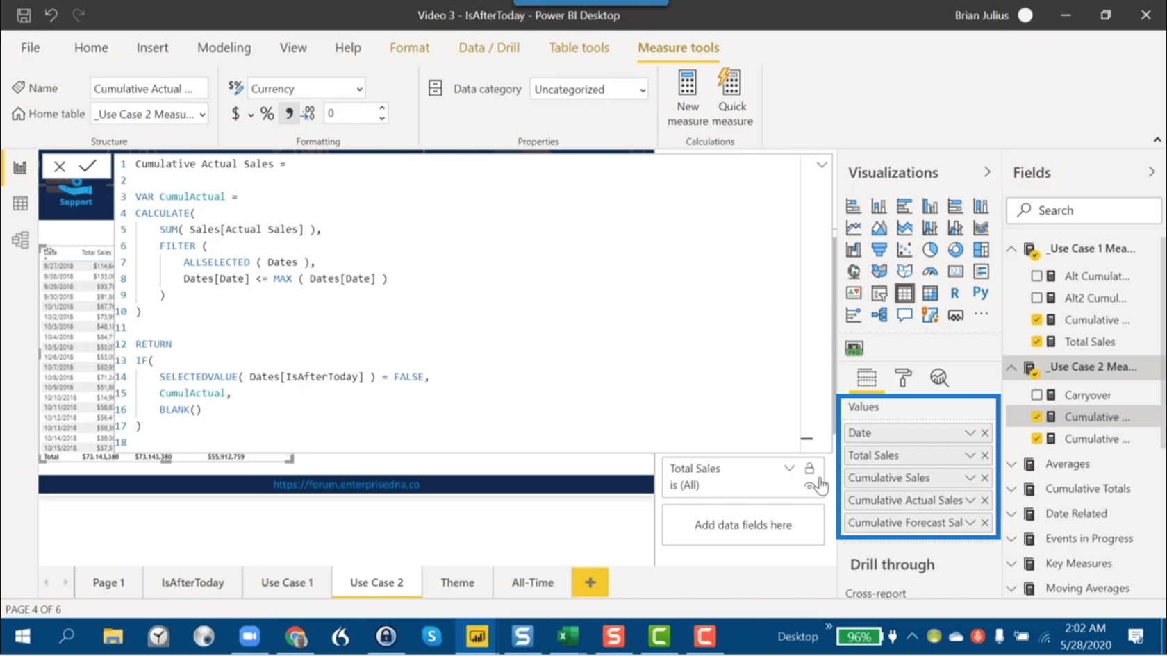The width and height of the screenshot is (1167, 656).
Task: Check the Alt Cumulat... measure box
Action: point(1036,276)
